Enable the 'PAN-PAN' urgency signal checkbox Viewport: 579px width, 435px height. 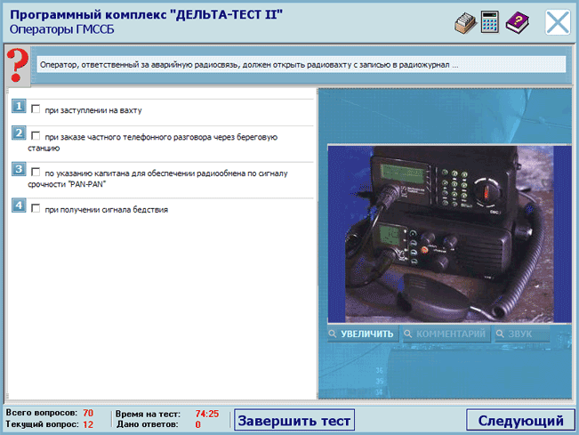pyautogui.click(x=36, y=172)
